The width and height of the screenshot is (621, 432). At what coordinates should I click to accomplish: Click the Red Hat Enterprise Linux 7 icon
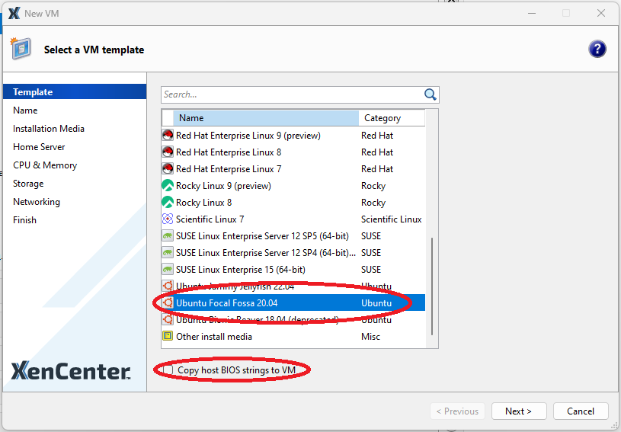(168, 168)
